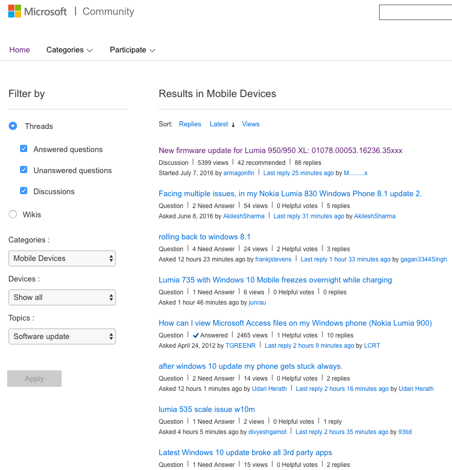The height and width of the screenshot is (470, 452).
Task: Select the Threads radio button
Action: (x=13, y=126)
